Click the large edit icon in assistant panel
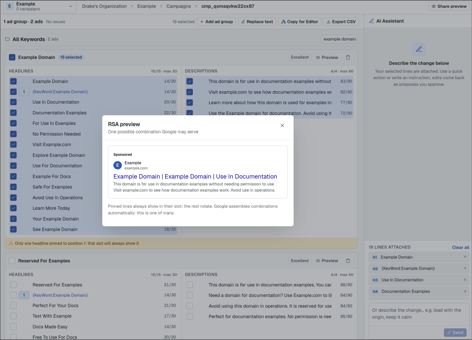Image resolution: width=472 pixels, height=340 pixels. 419,49
